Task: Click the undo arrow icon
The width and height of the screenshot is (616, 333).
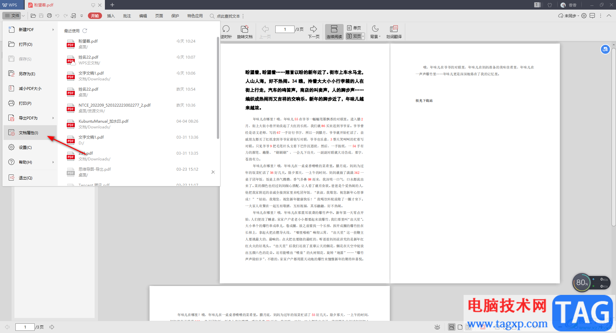Action: pyautogui.click(x=57, y=16)
